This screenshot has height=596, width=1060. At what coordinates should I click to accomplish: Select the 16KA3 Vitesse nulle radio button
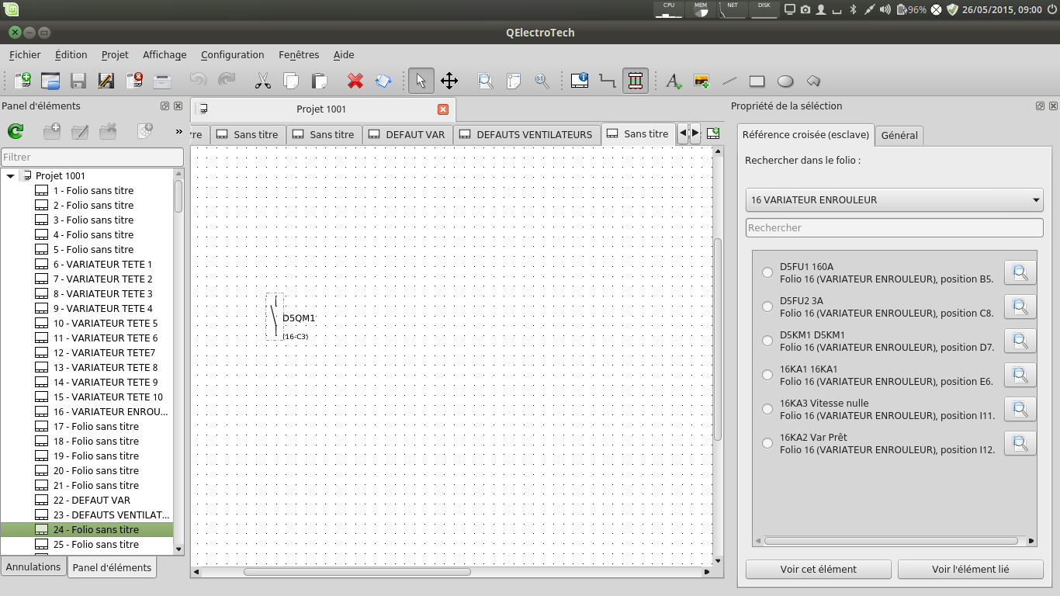pos(767,409)
